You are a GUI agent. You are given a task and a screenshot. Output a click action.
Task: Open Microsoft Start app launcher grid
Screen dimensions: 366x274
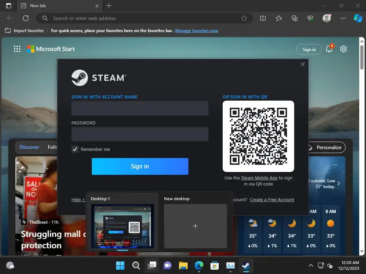pos(17,49)
